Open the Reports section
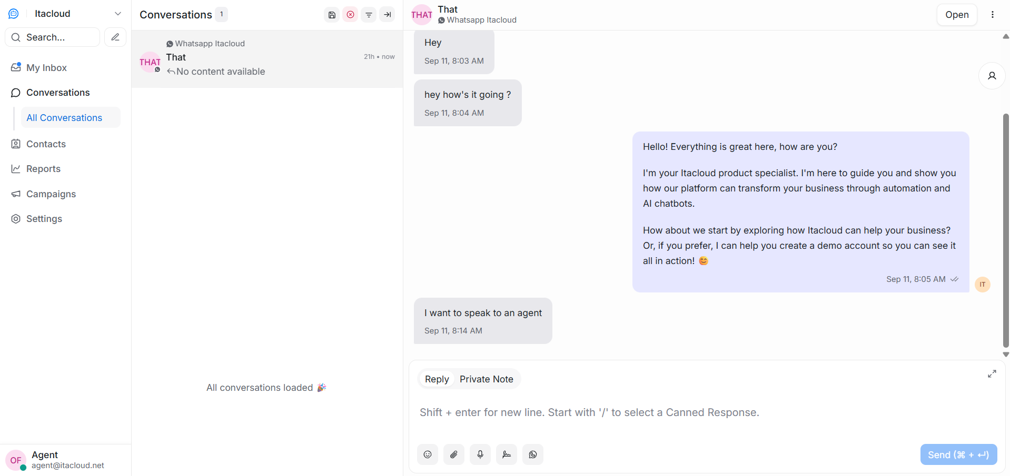 (43, 169)
